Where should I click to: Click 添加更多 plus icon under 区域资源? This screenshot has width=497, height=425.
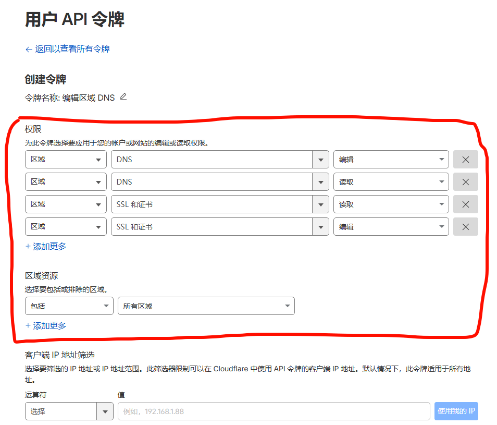26,325
